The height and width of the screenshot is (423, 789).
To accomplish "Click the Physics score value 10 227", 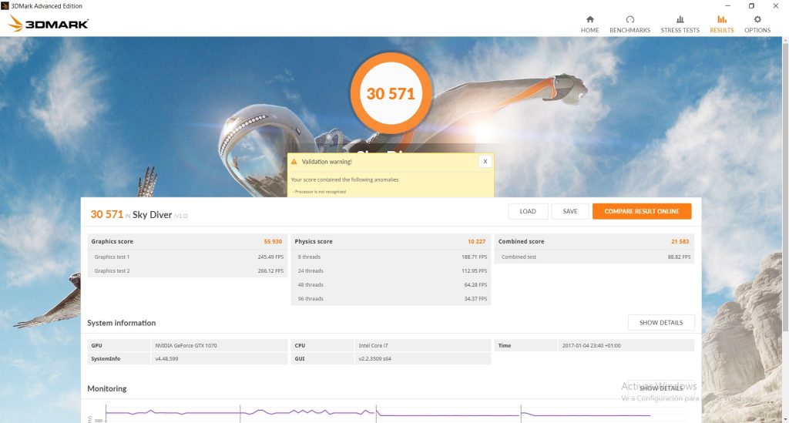I will [476, 241].
